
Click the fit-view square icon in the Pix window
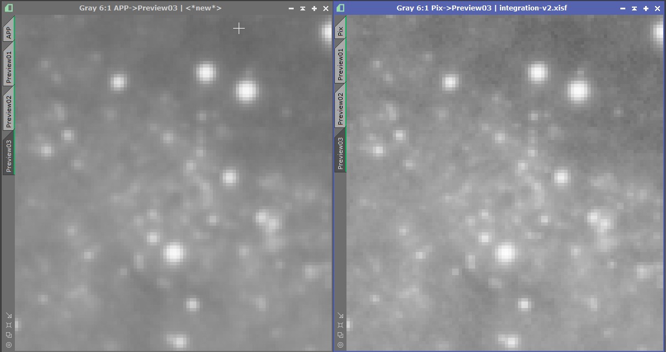pos(340,325)
